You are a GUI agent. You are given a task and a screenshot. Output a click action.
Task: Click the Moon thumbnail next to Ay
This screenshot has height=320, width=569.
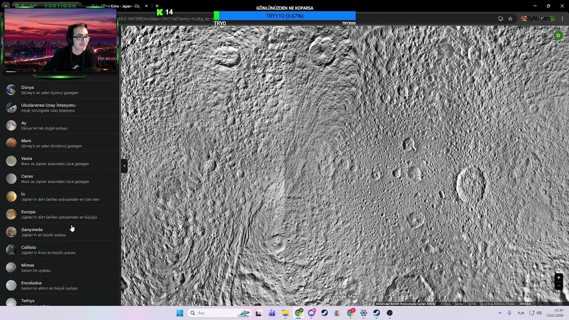(11, 125)
